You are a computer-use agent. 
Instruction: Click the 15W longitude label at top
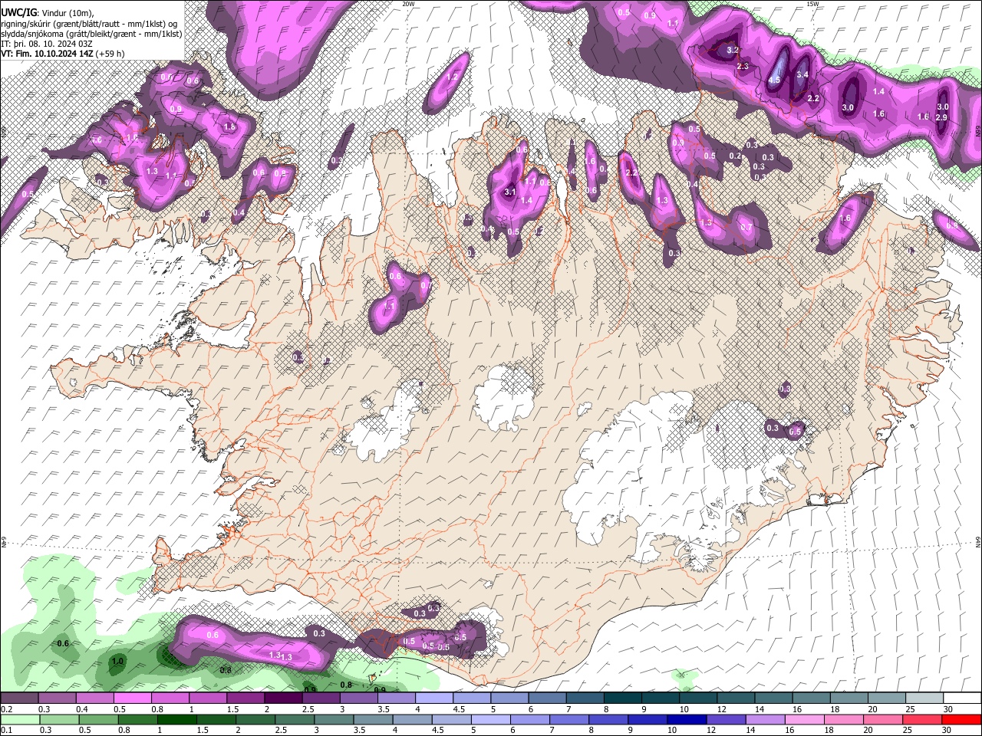[x=812, y=4]
